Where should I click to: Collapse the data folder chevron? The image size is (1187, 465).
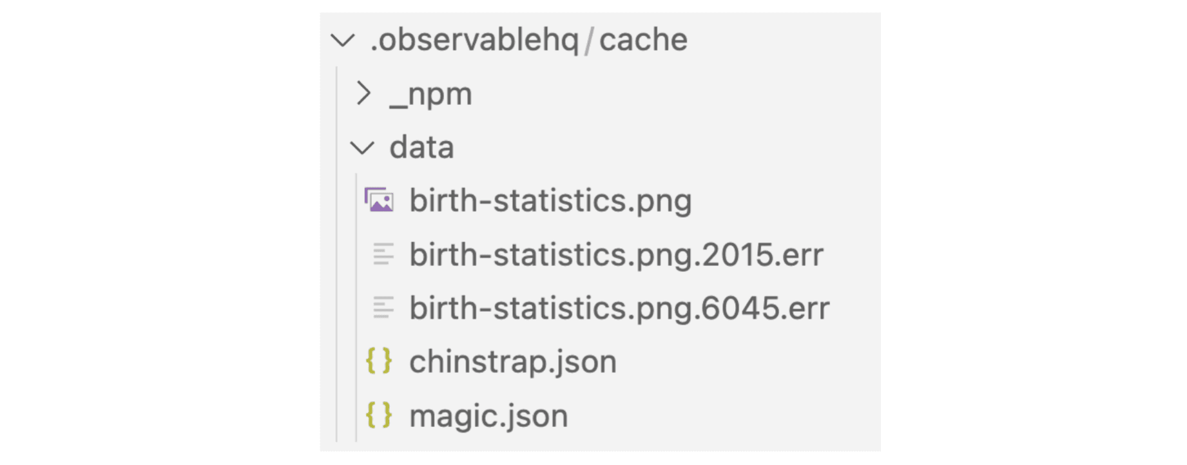click(x=362, y=148)
